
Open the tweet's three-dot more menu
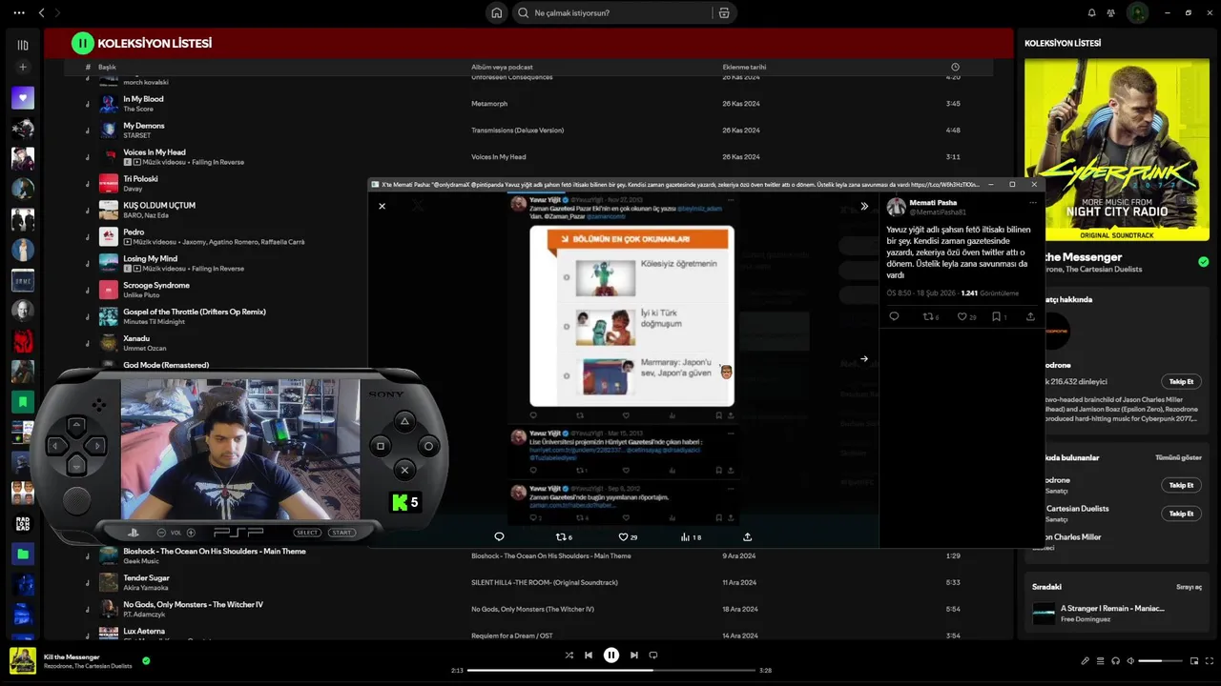(1032, 203)
